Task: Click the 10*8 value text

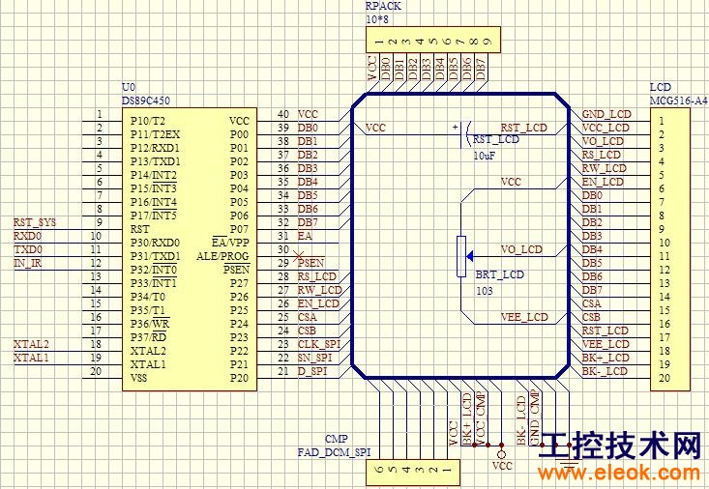Action: 376,20
